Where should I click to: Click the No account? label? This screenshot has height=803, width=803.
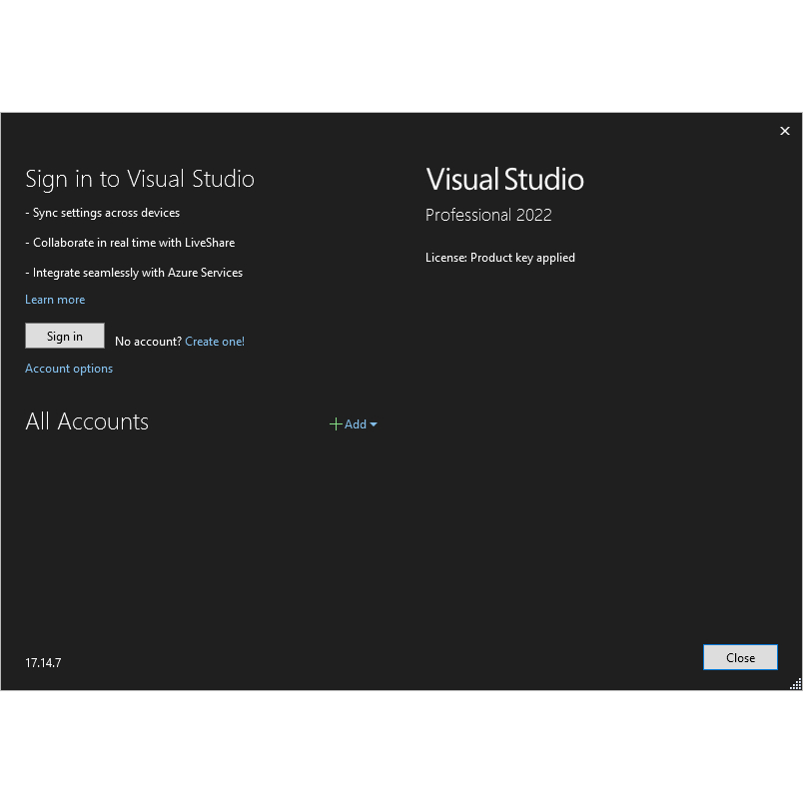coord(148,342)
